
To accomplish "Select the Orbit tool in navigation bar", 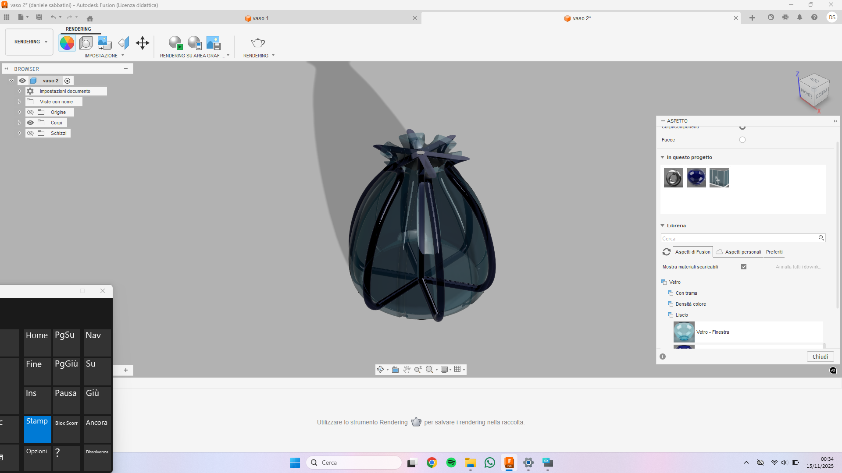I will (x=380, y=369).
